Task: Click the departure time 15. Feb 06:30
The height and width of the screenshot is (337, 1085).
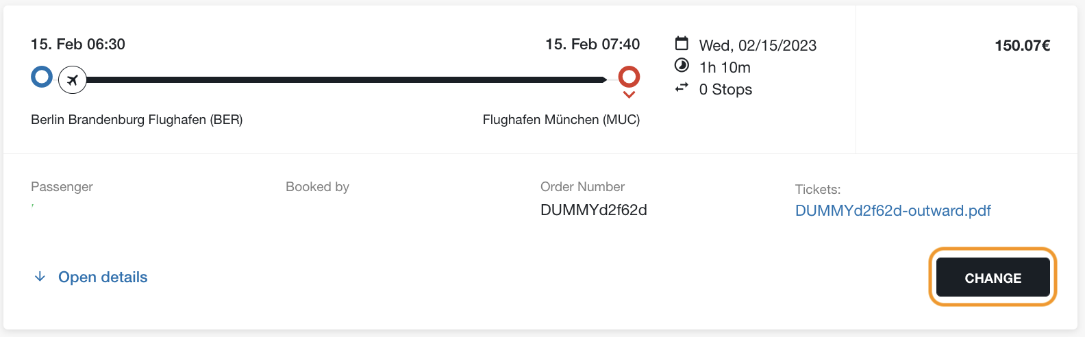Action: [78, 45]
